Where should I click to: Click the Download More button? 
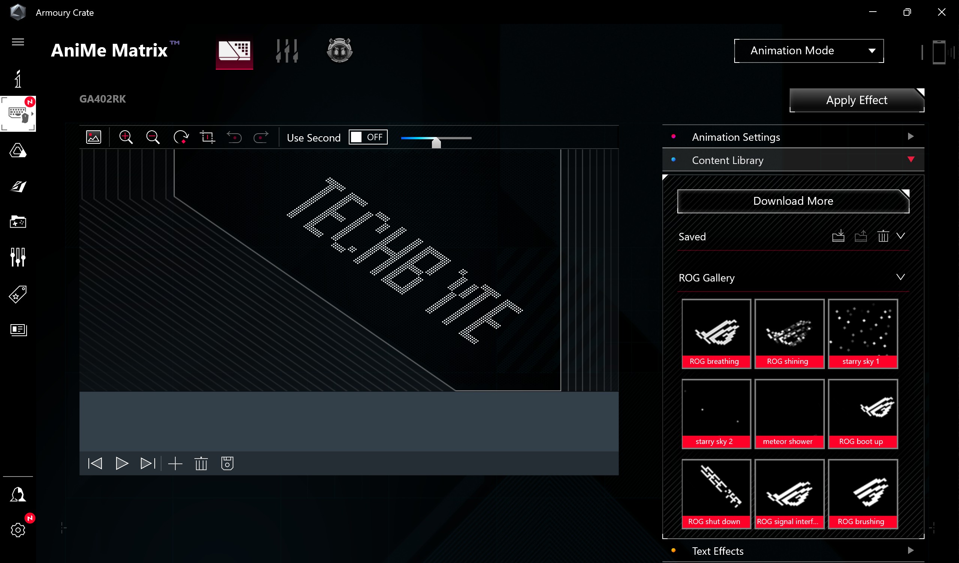point(793,201)
